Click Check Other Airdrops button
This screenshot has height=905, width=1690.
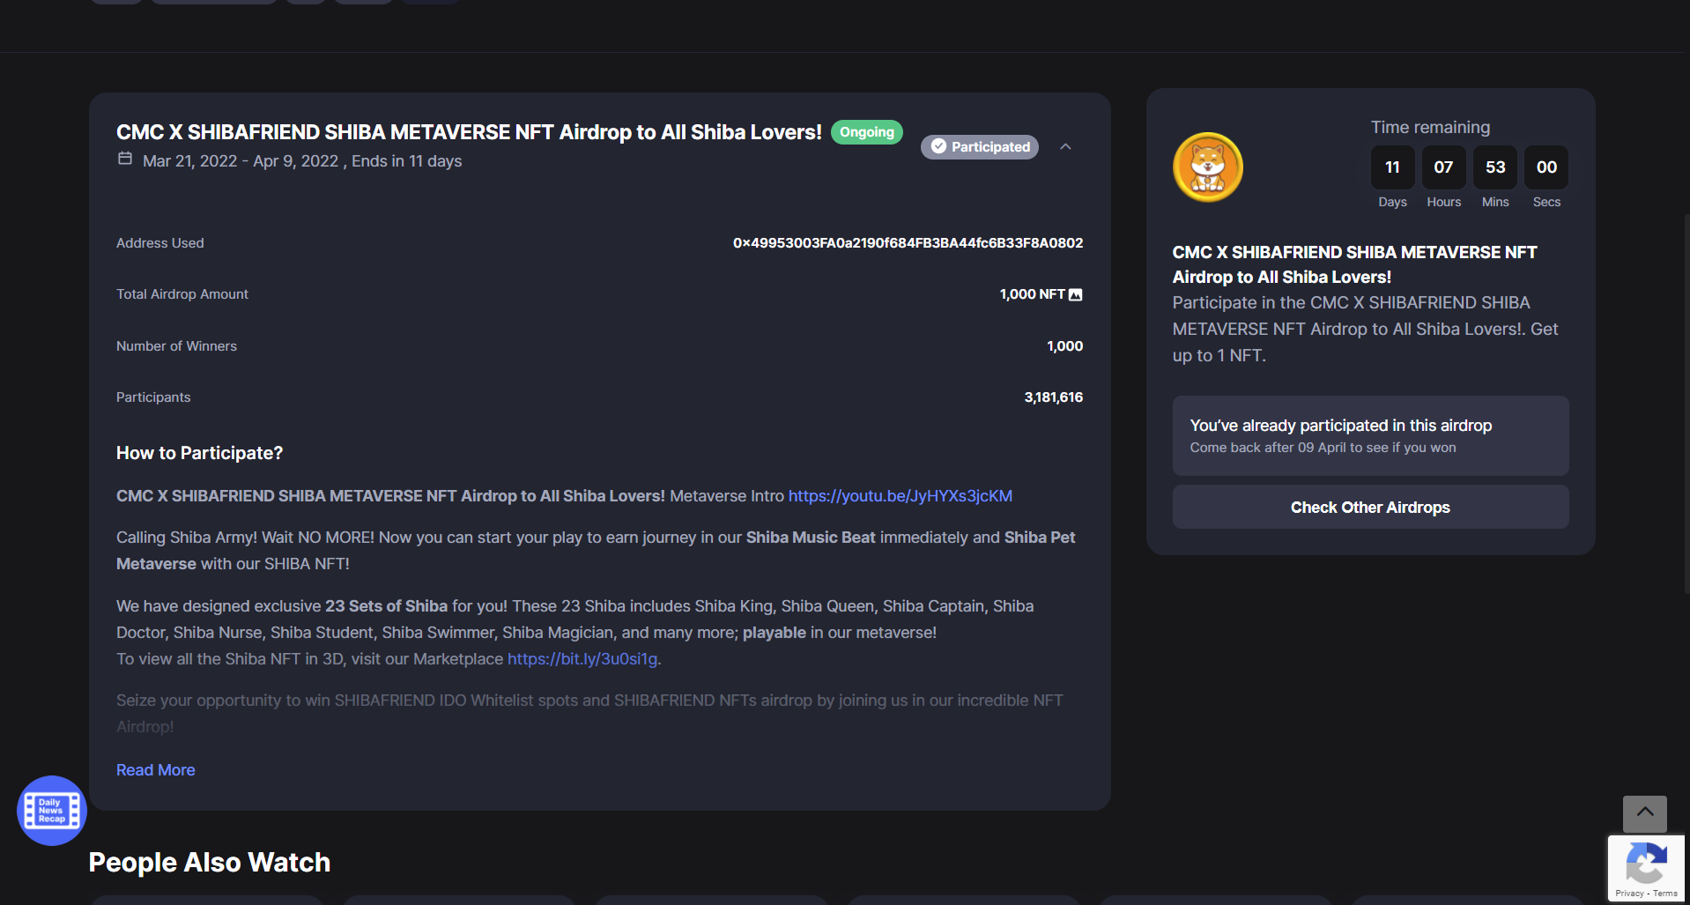point(1370,507)
